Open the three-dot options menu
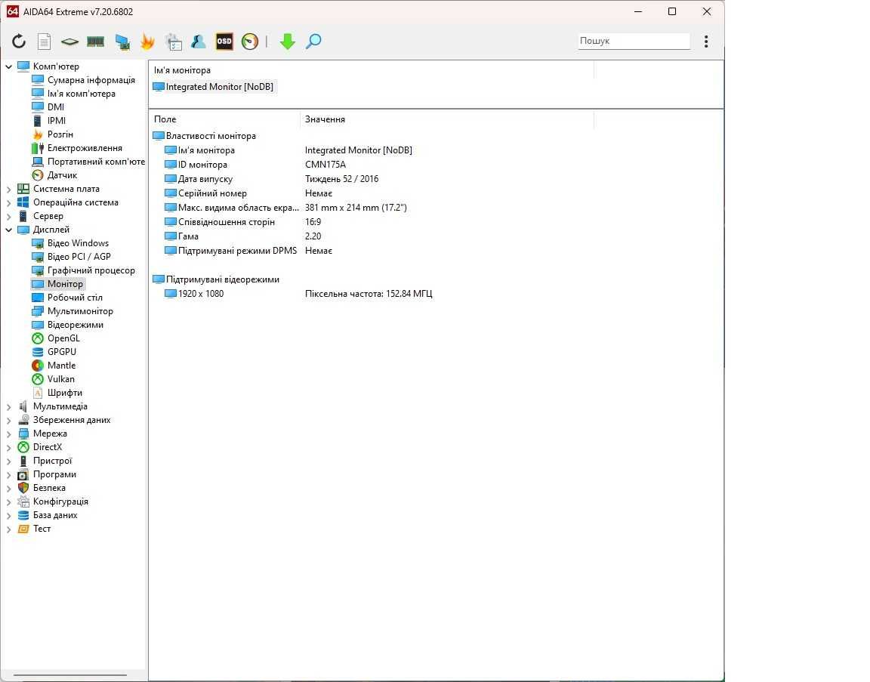Viewport: 870px width, 682px height. (706, 41)
